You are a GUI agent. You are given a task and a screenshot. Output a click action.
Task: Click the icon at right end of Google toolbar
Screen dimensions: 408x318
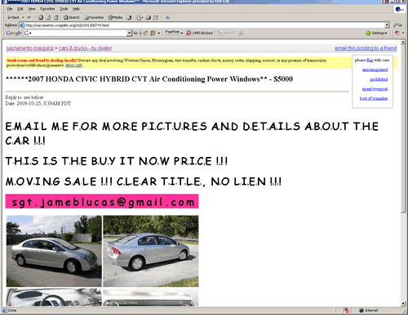[x=397, y=33]
